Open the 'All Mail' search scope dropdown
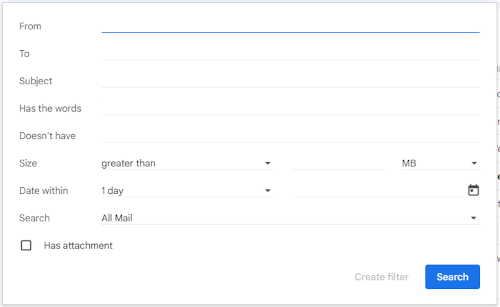This screenshot has width=500, height=307. point(287,218)
